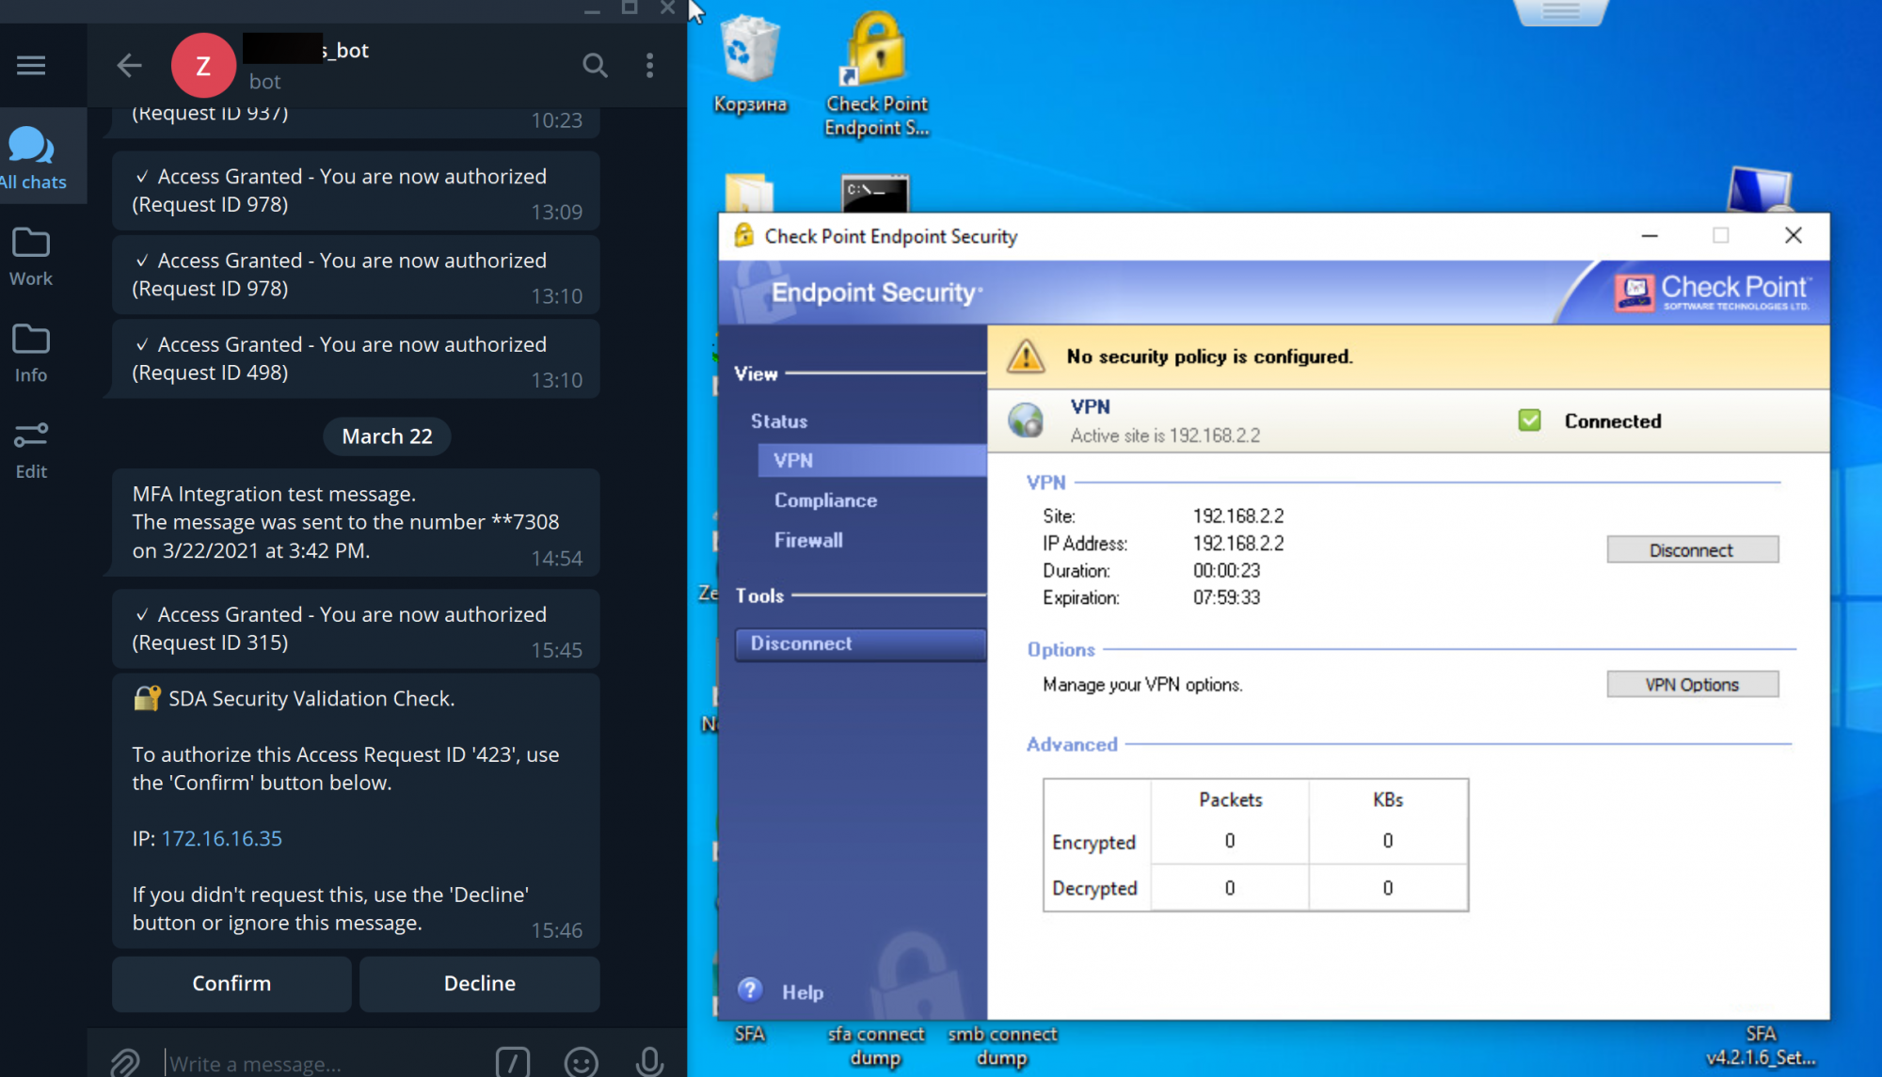Click Edit folders in the sidebar
The height and width of the screenshot is (1077, 1882).
point(31,450)
